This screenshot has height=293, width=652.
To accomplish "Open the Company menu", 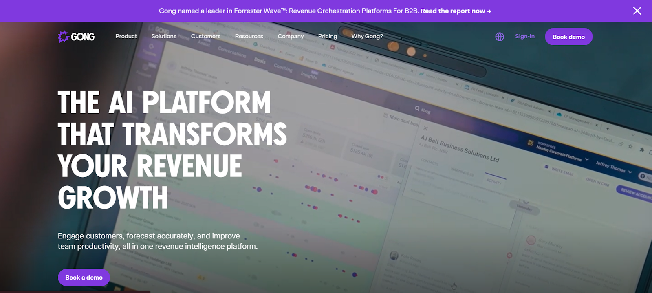I will [291, 36].
